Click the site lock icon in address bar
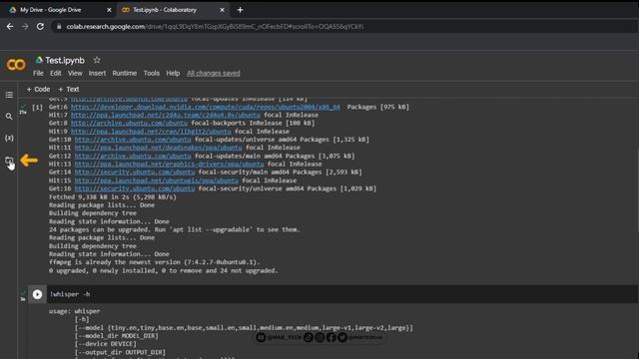Viewport: 639px width, 359px height. coord(59,27)
